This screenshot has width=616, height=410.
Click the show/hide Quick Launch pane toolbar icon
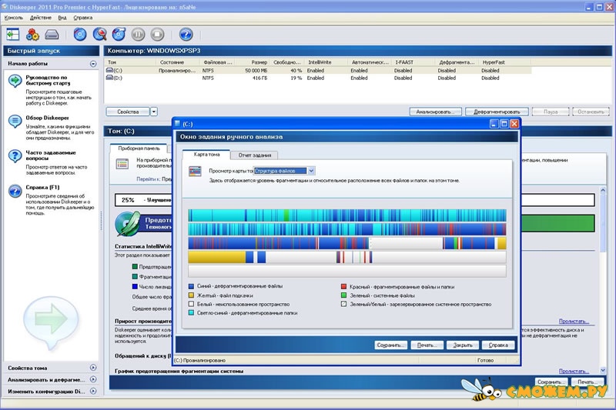tap(12, 35)
